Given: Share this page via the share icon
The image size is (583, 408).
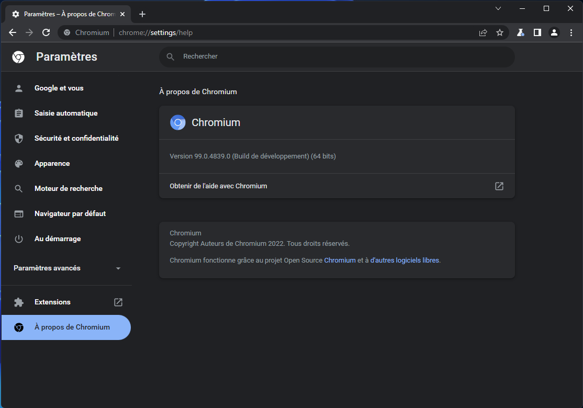Looking at the screenshot, I should click(483, 33).
